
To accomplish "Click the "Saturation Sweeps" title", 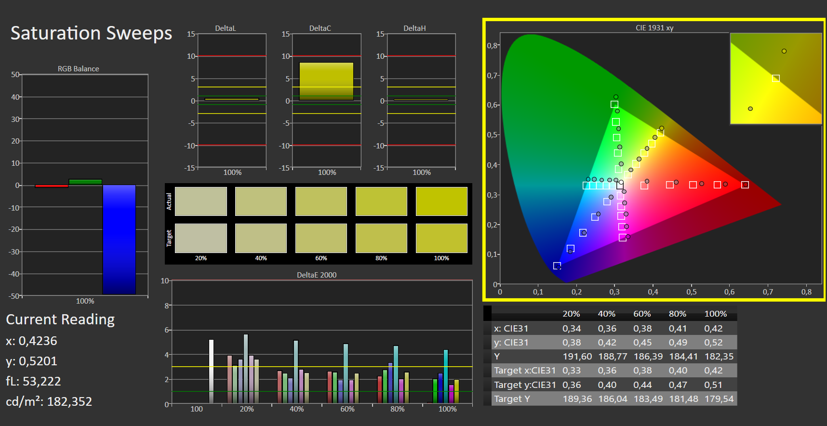I will coord(91,33).
